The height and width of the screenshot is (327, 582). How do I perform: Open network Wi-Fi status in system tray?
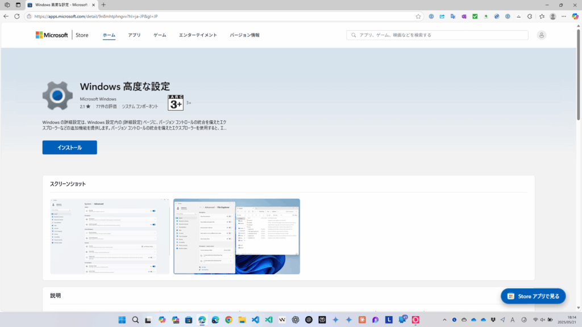[x=535, y=320]
